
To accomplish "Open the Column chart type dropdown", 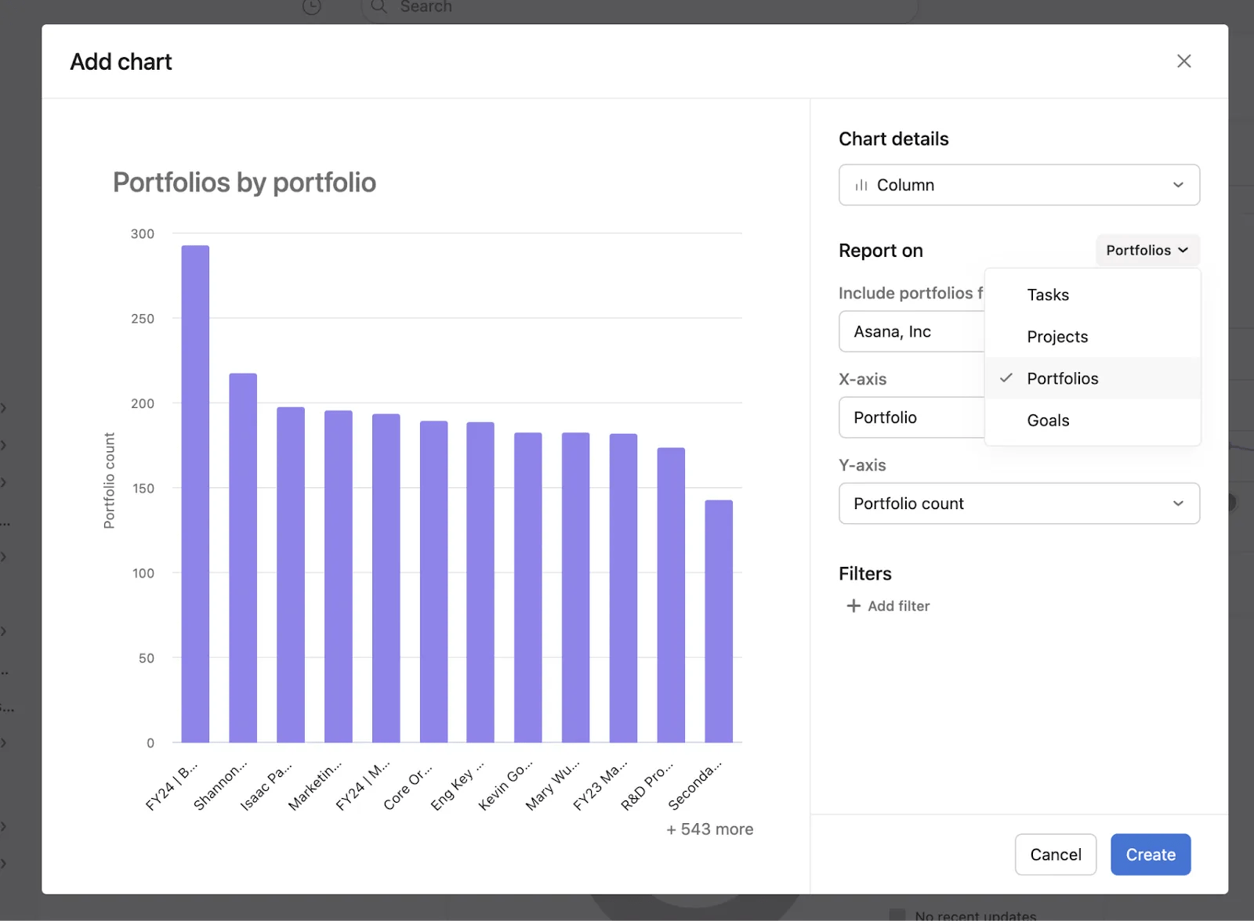I will pos(1019,185).
